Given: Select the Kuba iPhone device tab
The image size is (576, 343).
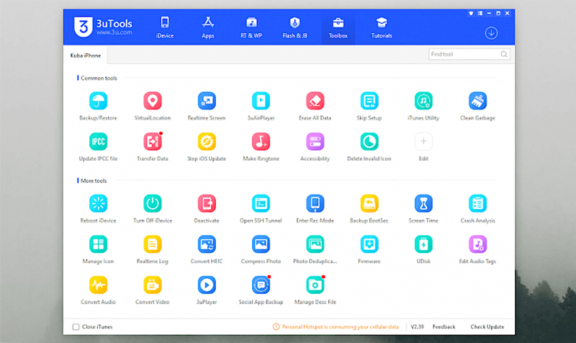Looking at the screenshot, I should point(85,55).
